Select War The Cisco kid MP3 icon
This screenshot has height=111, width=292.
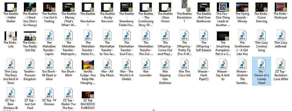184,64
